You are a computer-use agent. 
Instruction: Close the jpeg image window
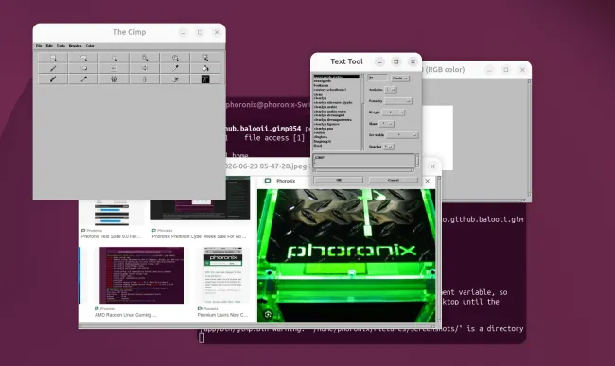(x=432, y=166)
